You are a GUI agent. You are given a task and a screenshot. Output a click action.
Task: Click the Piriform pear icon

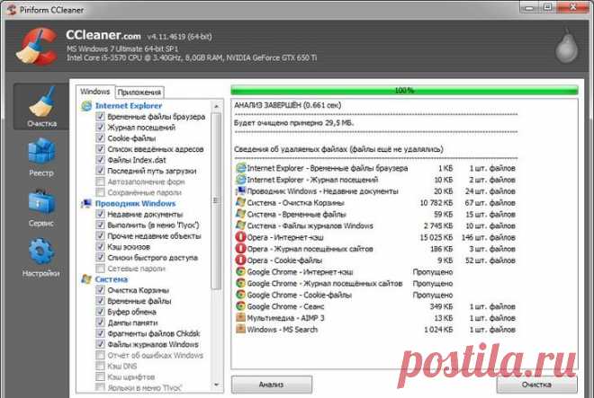pyautogui.click(x=566, y=47)
